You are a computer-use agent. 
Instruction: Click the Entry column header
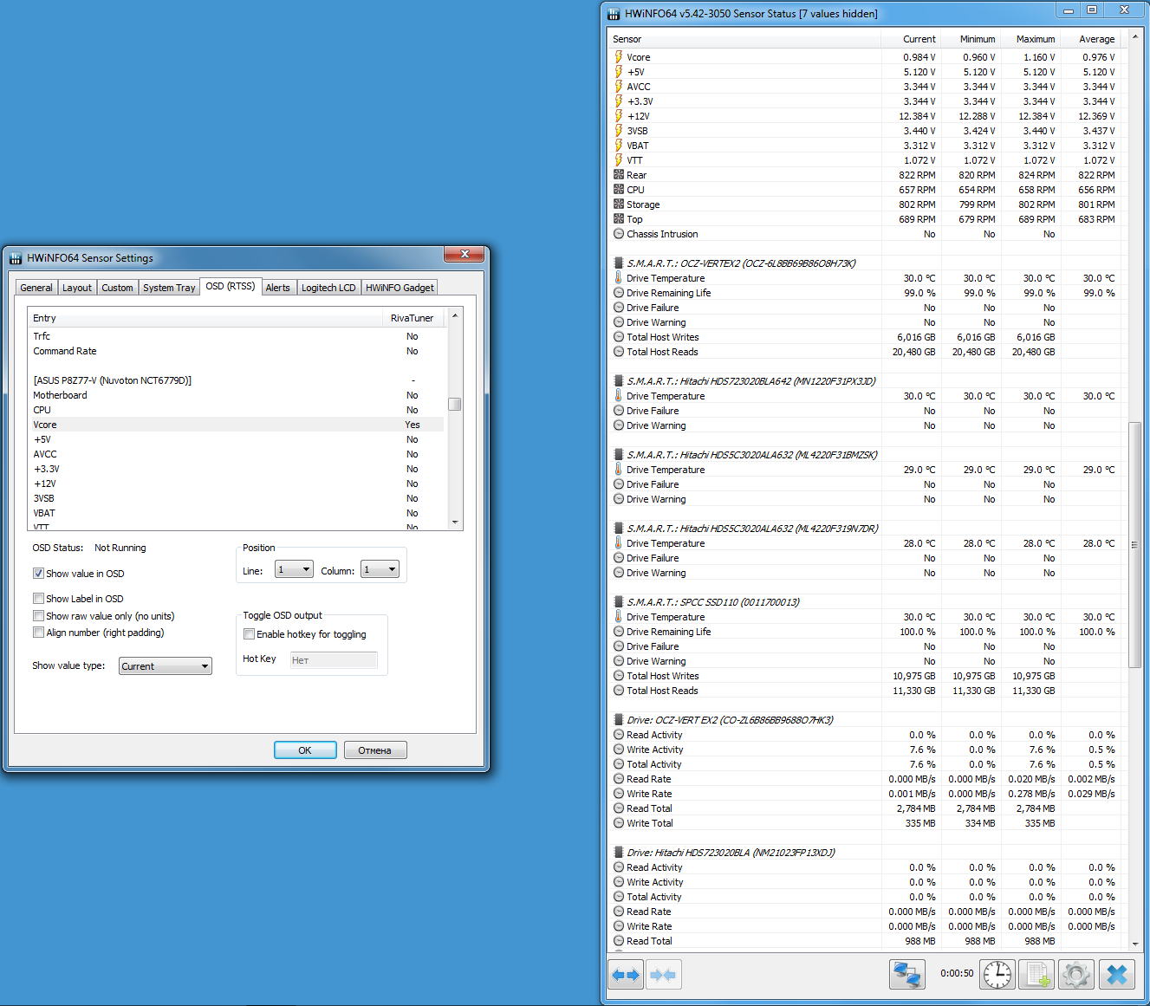tap(205, 318)
